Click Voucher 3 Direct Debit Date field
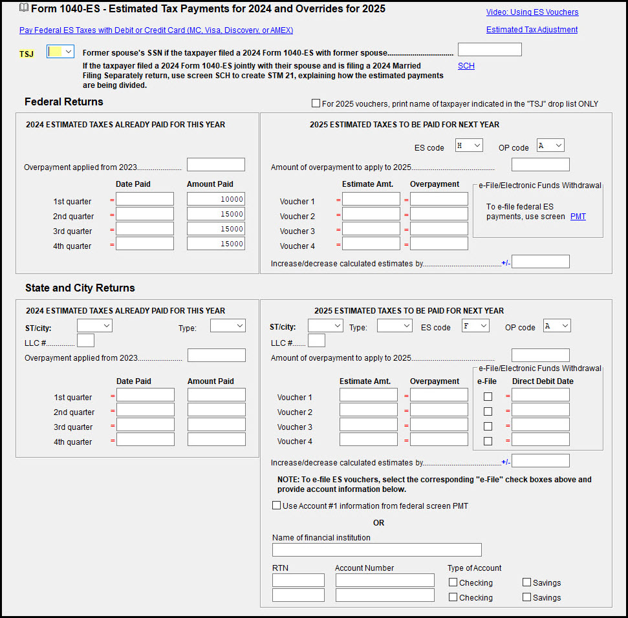Screen dimensions: 628x618 pyautogui.click(x=541, y=424)
